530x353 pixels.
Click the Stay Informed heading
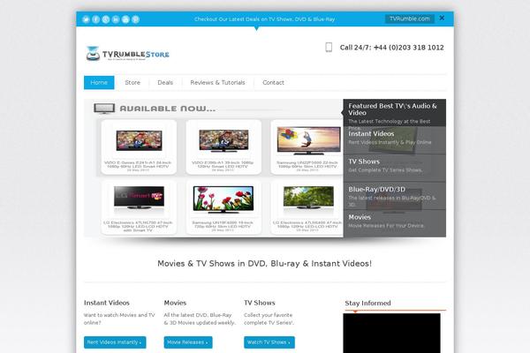coord(367,303)
